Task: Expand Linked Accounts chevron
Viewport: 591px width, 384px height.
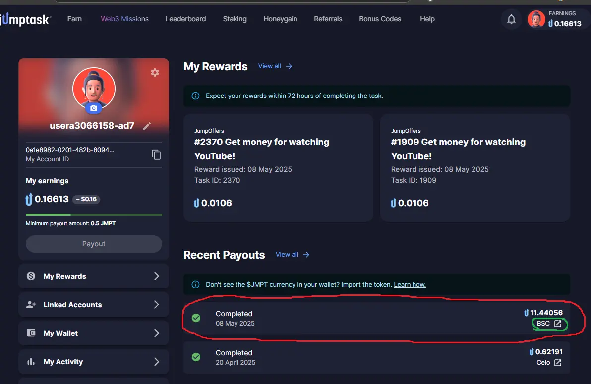Action: [156, 305]
